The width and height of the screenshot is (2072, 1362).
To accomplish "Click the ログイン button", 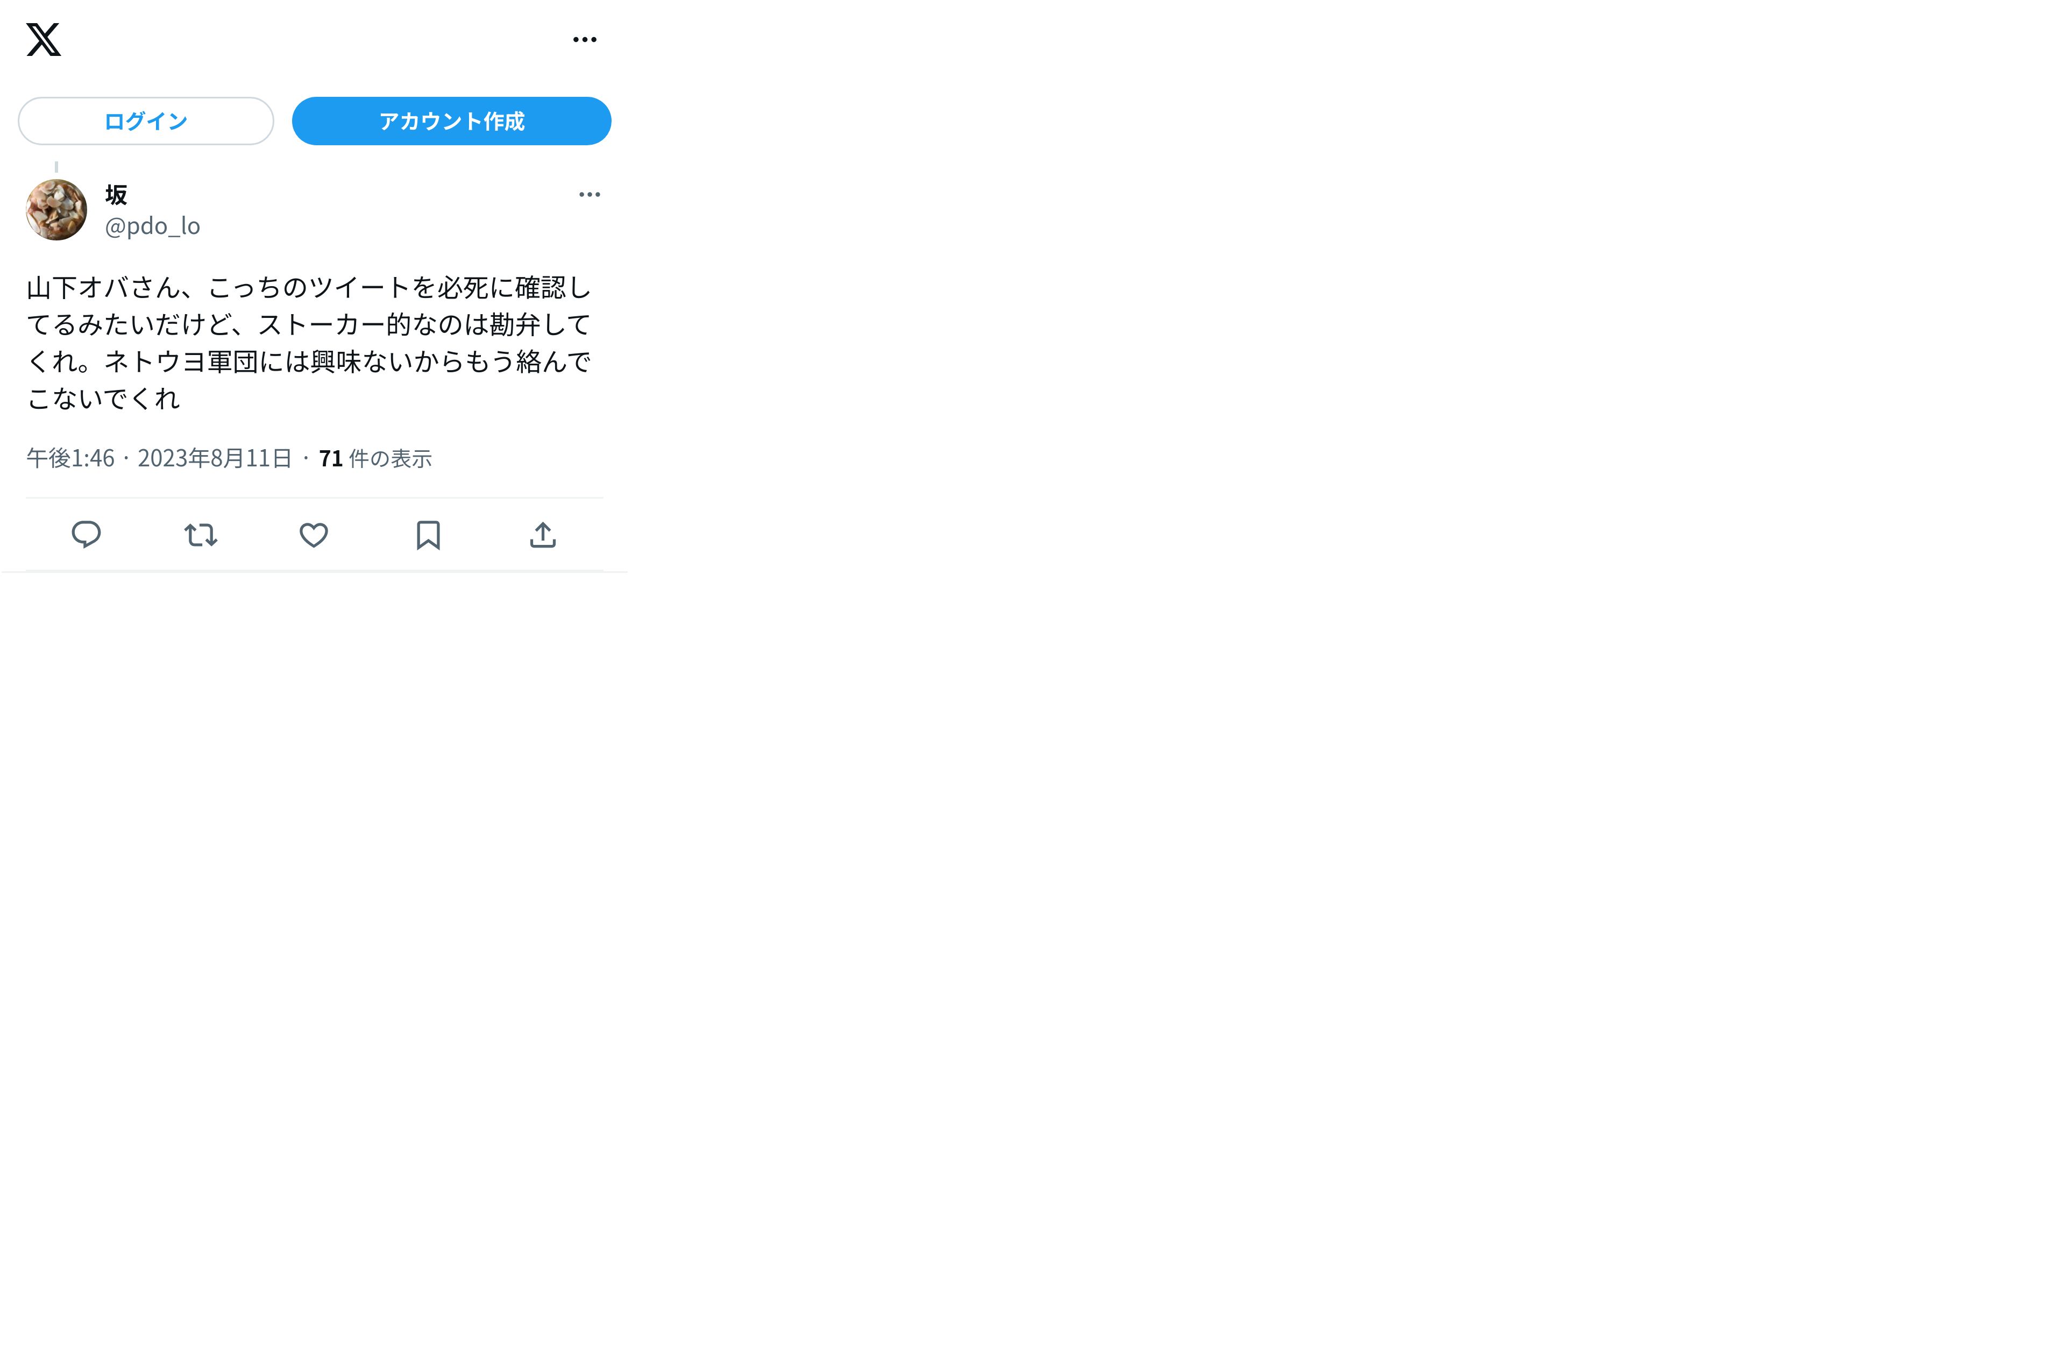I will [146, 121].
